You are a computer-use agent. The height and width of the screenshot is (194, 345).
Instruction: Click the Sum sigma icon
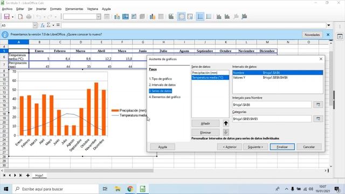[49, 25]
